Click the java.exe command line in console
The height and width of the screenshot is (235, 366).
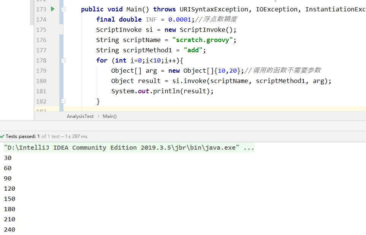tap(129, 148)
